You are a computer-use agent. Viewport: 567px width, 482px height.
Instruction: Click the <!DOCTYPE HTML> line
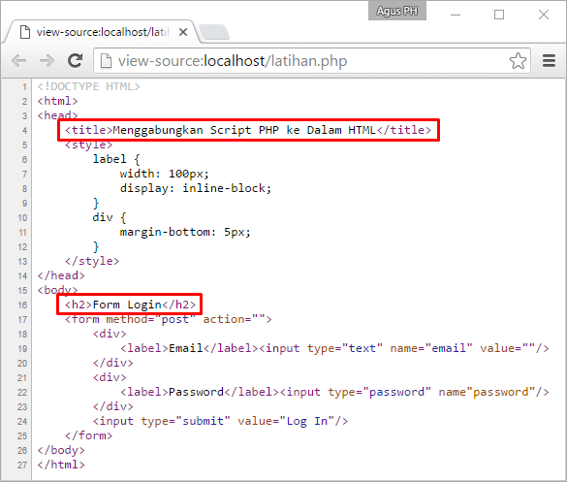(88, 86)
